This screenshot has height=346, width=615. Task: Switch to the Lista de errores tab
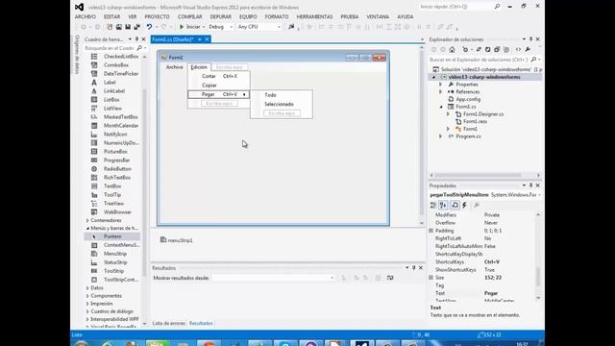pyautogui.click(x=169, y=323)
